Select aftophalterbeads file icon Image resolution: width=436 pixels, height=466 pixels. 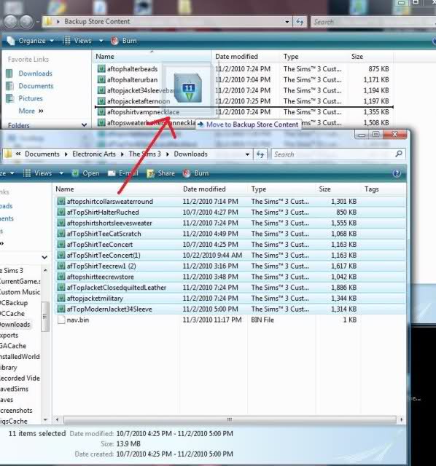pos(101,69)
